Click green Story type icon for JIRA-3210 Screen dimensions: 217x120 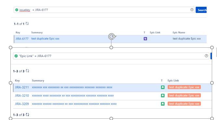point(163,95)
